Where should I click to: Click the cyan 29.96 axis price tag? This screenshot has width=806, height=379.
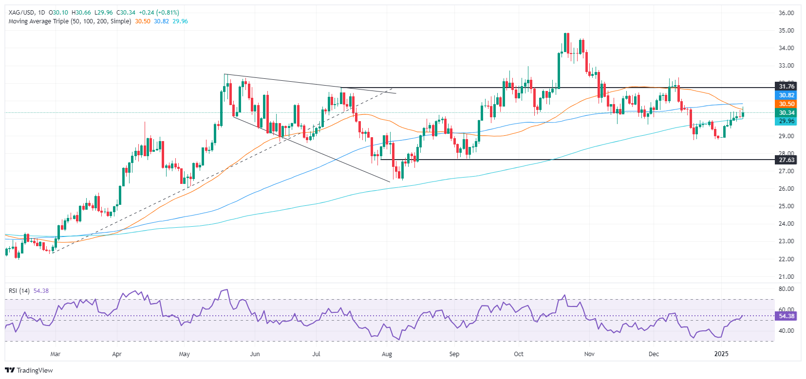[787, 121]
